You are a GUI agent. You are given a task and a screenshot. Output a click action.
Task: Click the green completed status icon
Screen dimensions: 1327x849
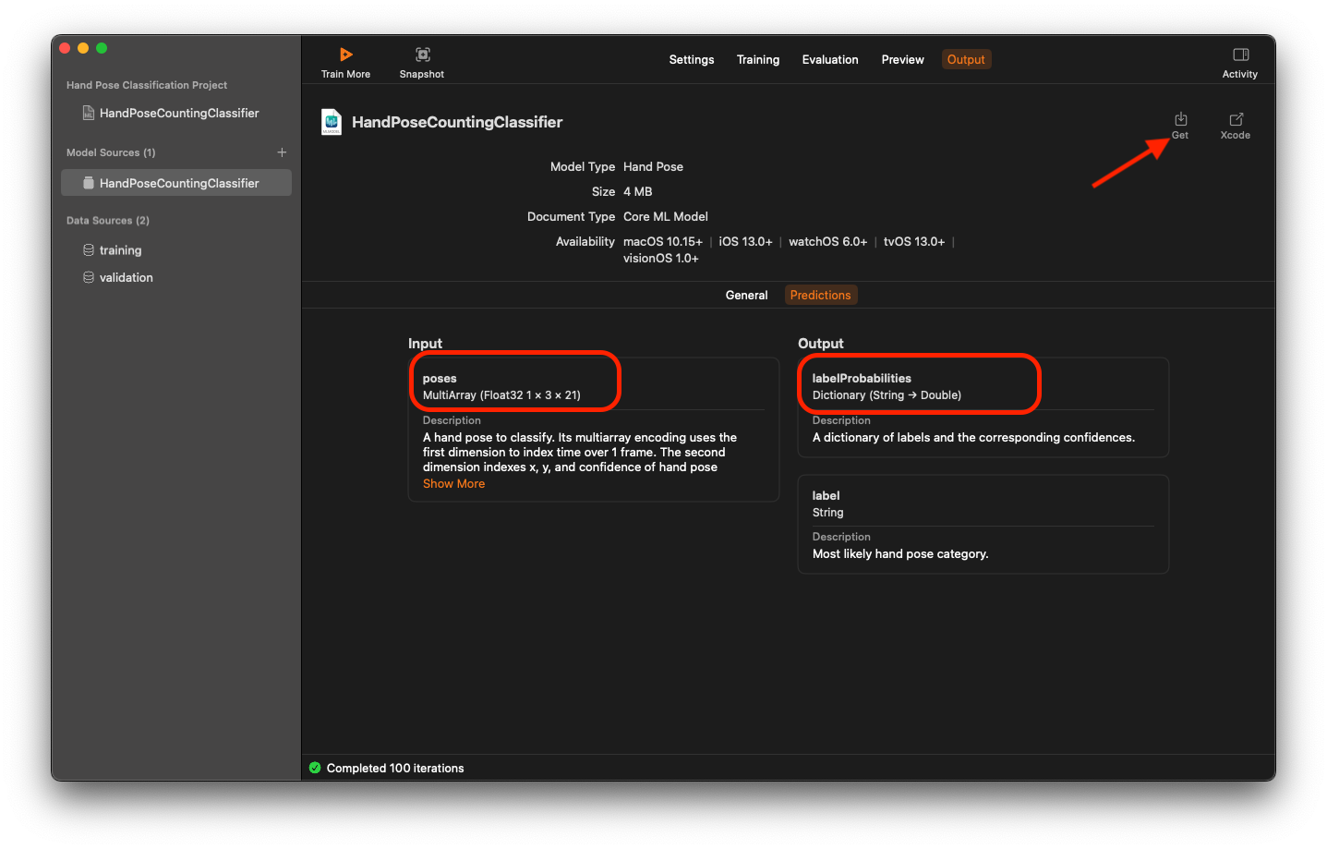click(x=315, y=768)
